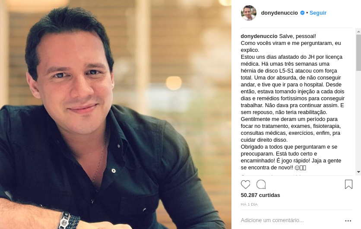
Task: View the 50.287 curtidas likes list
Action: (x=260, y=195)
